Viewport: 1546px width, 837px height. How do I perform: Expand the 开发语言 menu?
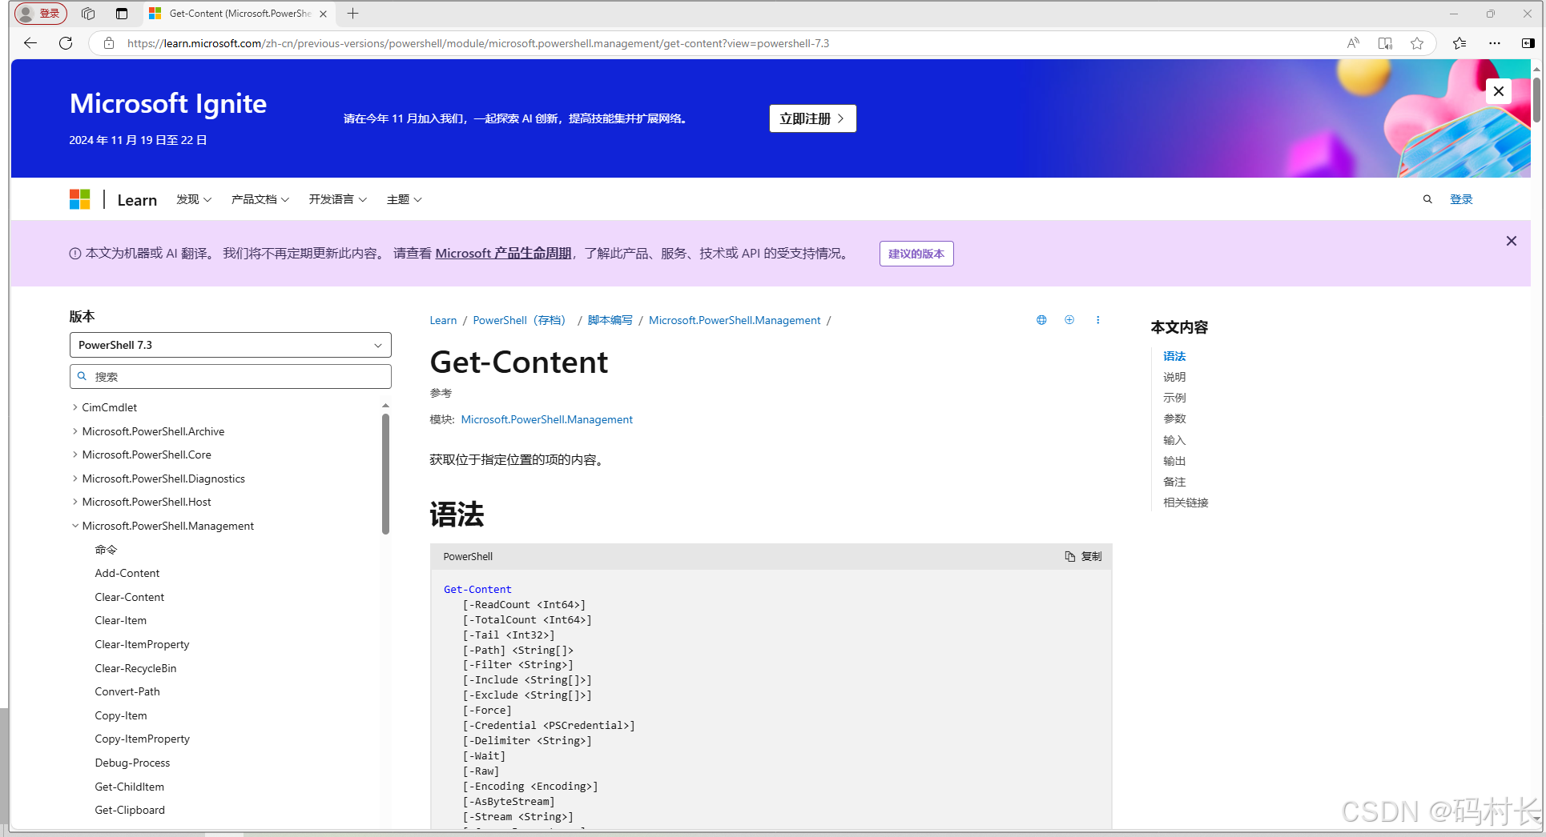point(338,199)
